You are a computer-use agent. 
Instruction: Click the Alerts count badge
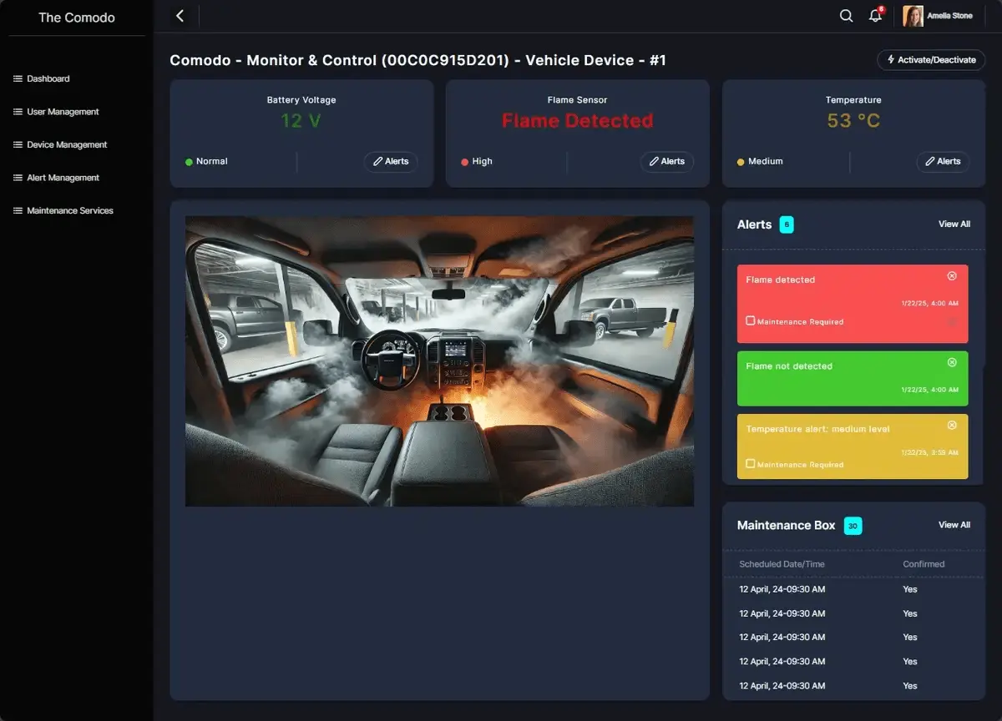click(786, 224)
